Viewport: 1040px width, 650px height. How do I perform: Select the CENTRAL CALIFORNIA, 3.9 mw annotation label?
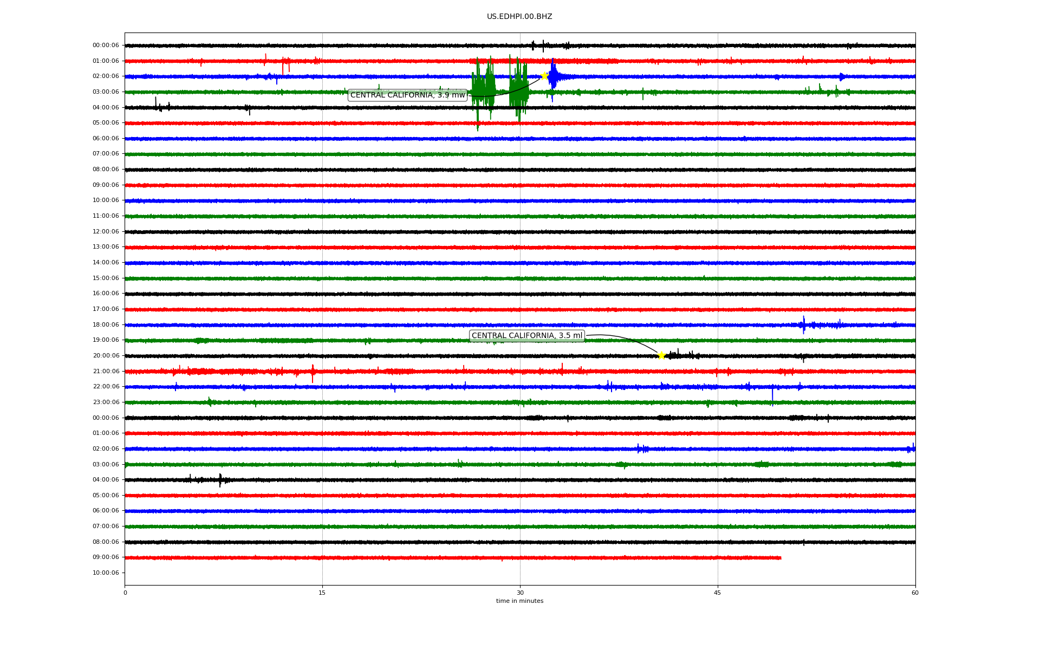pyautogui.click(x=407, y=95)
